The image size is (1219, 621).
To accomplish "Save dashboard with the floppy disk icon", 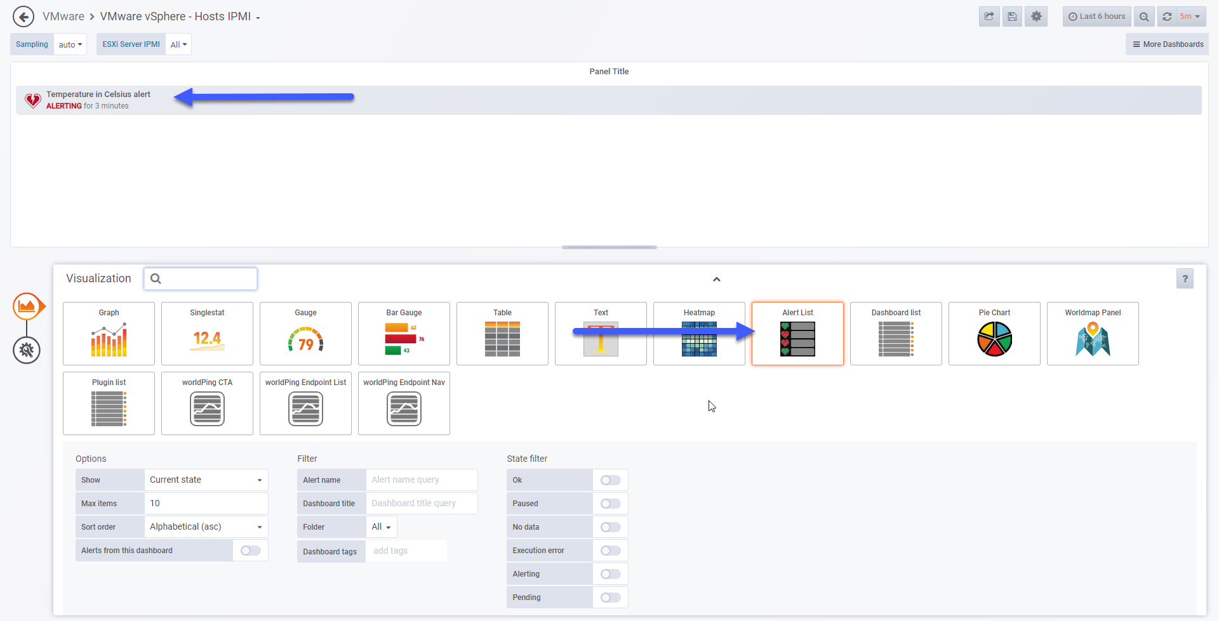I will coord(1013,16).
